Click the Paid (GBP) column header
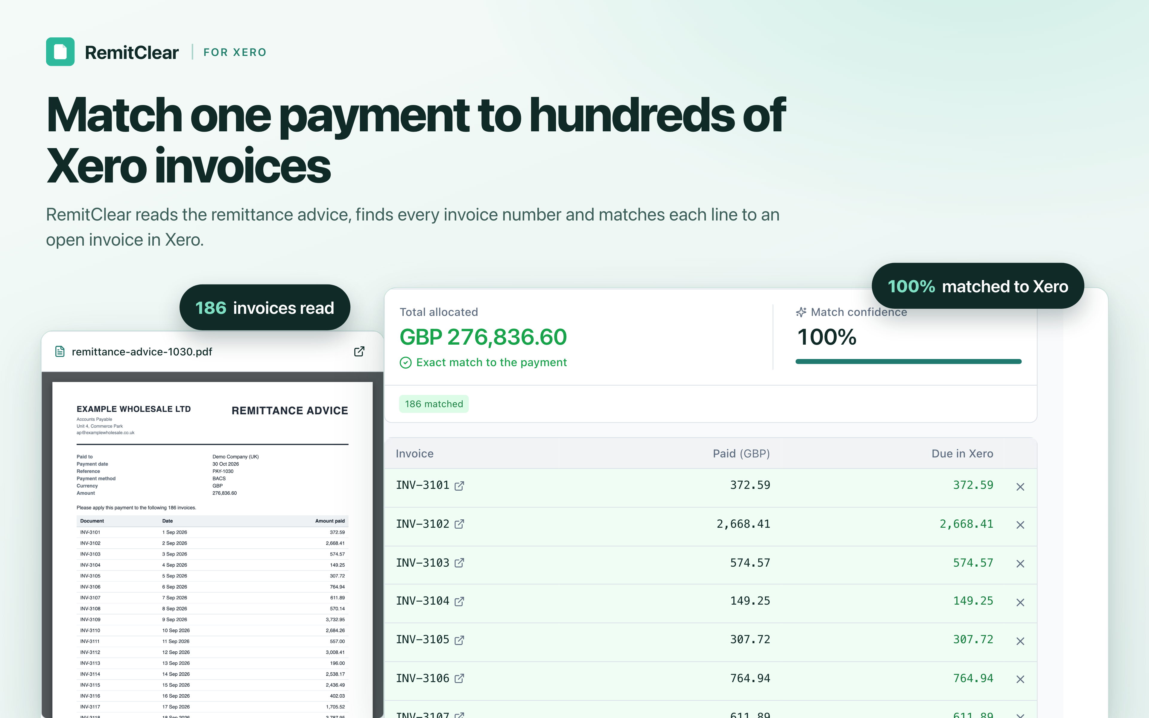 pyautogui.click(x=741, y=454)
